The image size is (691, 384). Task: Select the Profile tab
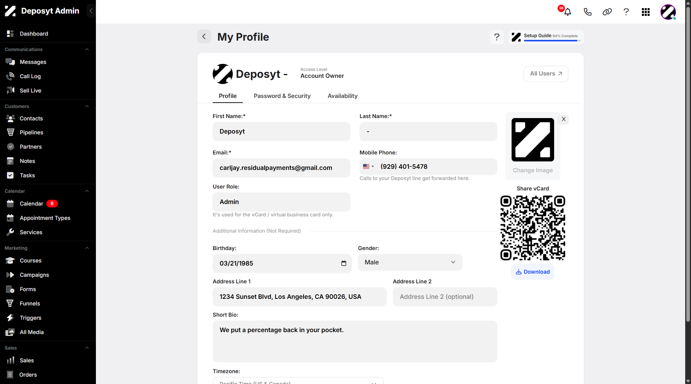(x=228, y=96)
